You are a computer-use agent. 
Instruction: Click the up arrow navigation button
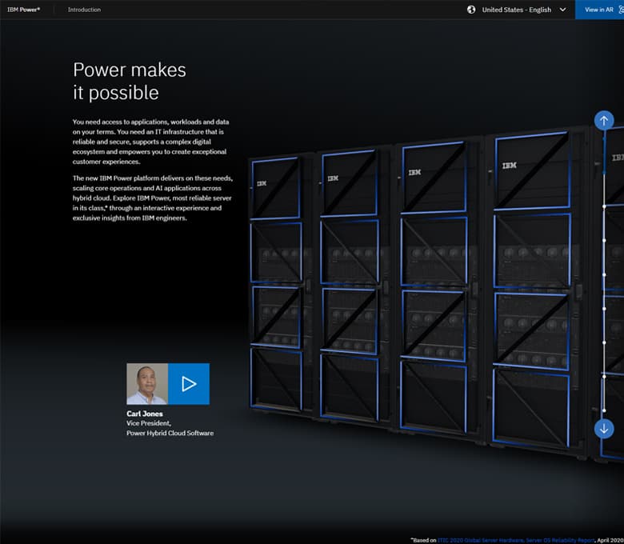point(604,121)
